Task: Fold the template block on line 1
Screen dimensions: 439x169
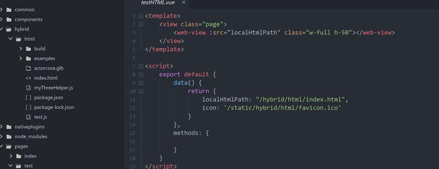Action: pos(141,16)
